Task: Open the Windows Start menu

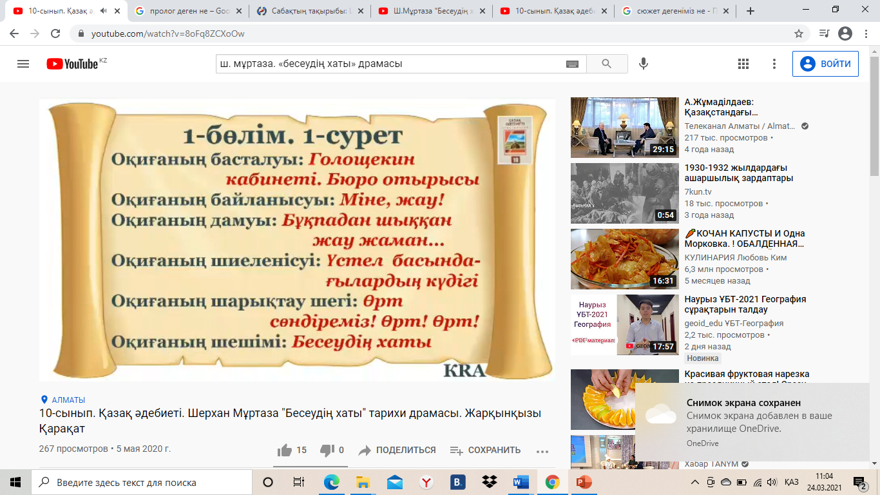Action: point(15,482)
